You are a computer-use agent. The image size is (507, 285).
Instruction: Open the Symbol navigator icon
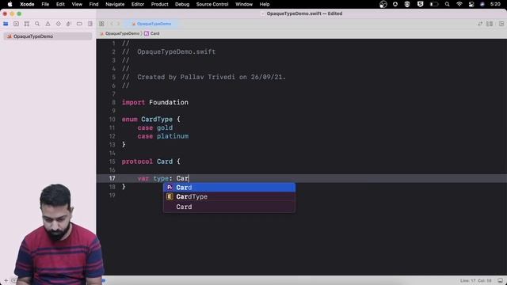(27, 24)
